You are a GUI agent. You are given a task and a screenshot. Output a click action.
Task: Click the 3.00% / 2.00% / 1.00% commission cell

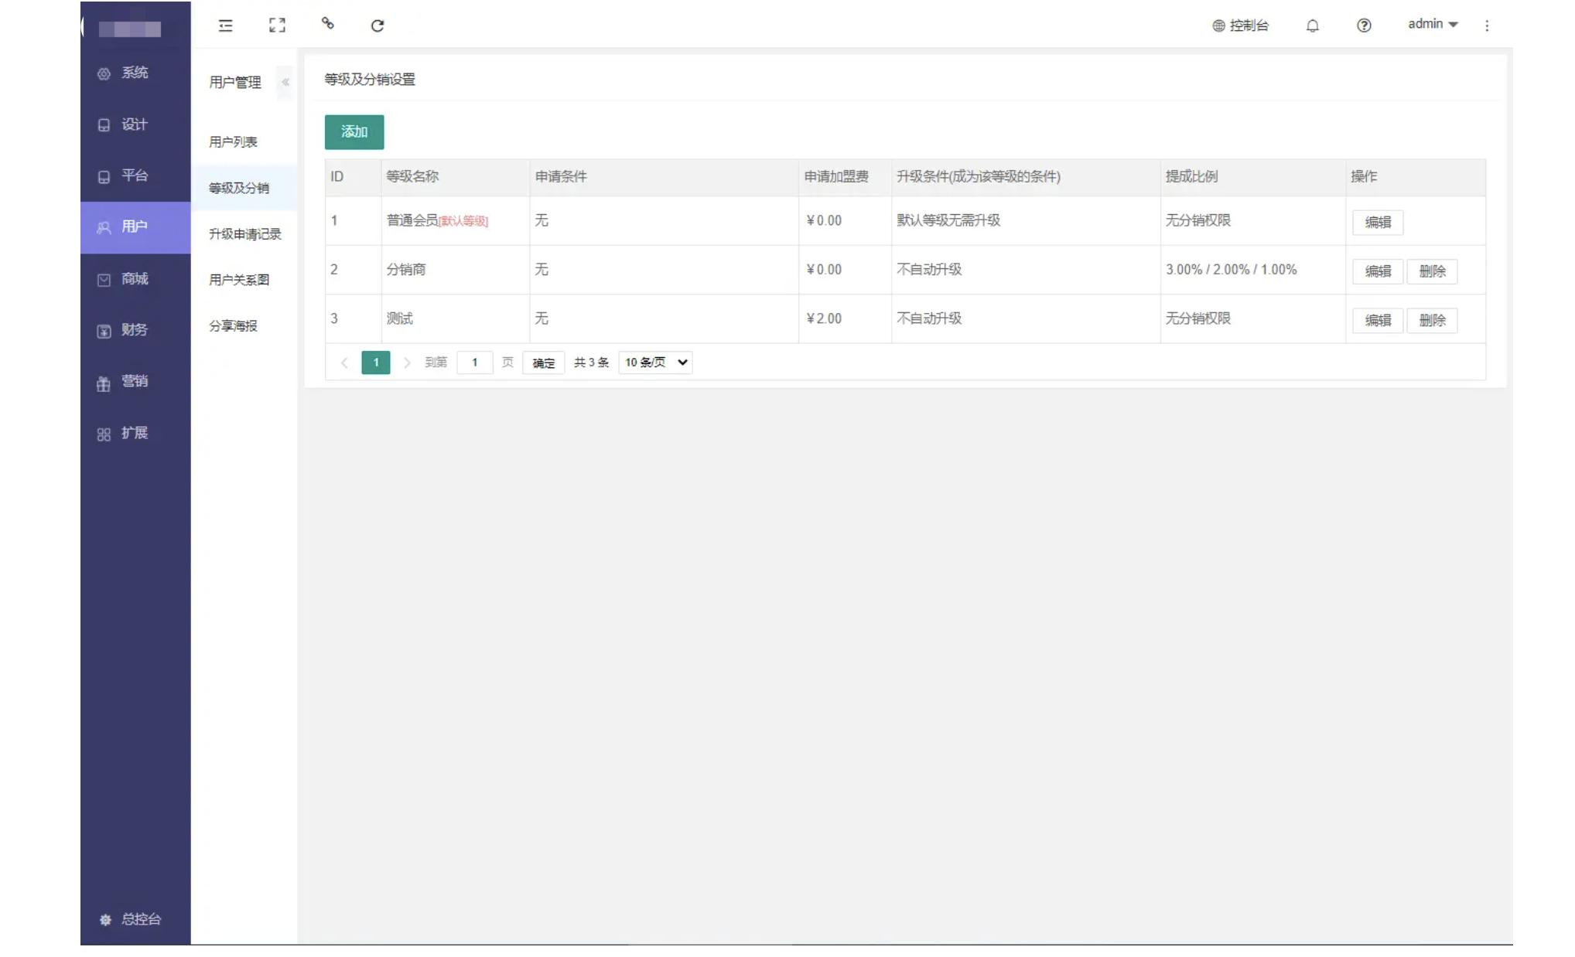pos(1253,270)
